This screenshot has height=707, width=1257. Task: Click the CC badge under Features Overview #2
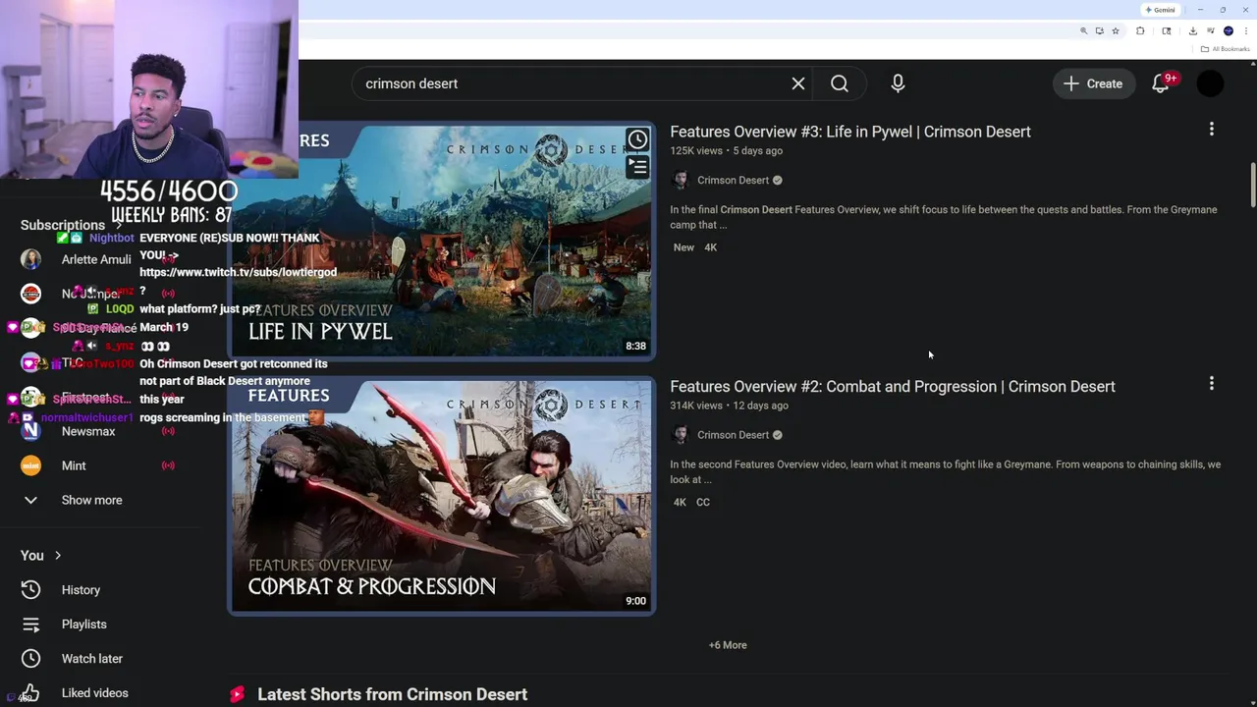coord(703,502)
